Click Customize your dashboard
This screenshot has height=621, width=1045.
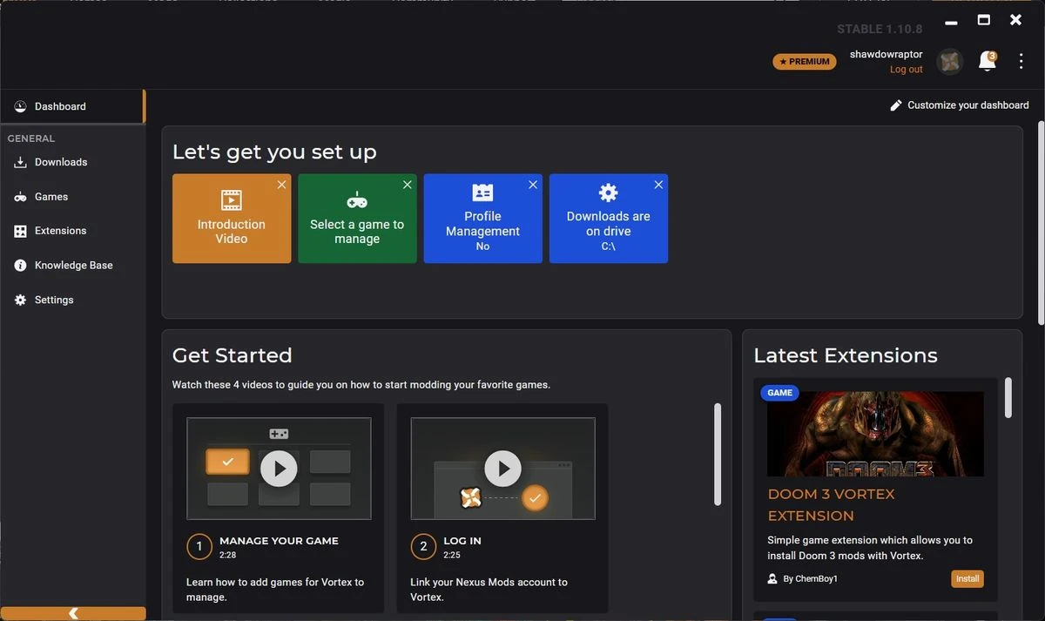[x=959, y=105]
